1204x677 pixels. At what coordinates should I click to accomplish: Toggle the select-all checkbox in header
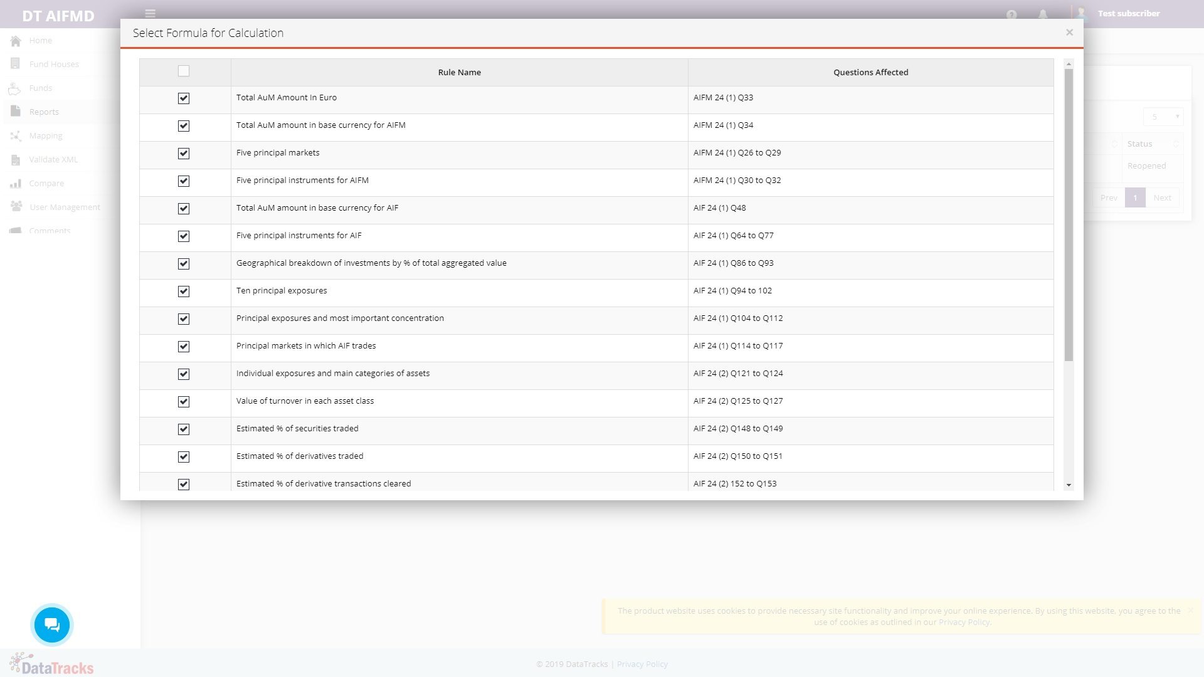(183, 71)
